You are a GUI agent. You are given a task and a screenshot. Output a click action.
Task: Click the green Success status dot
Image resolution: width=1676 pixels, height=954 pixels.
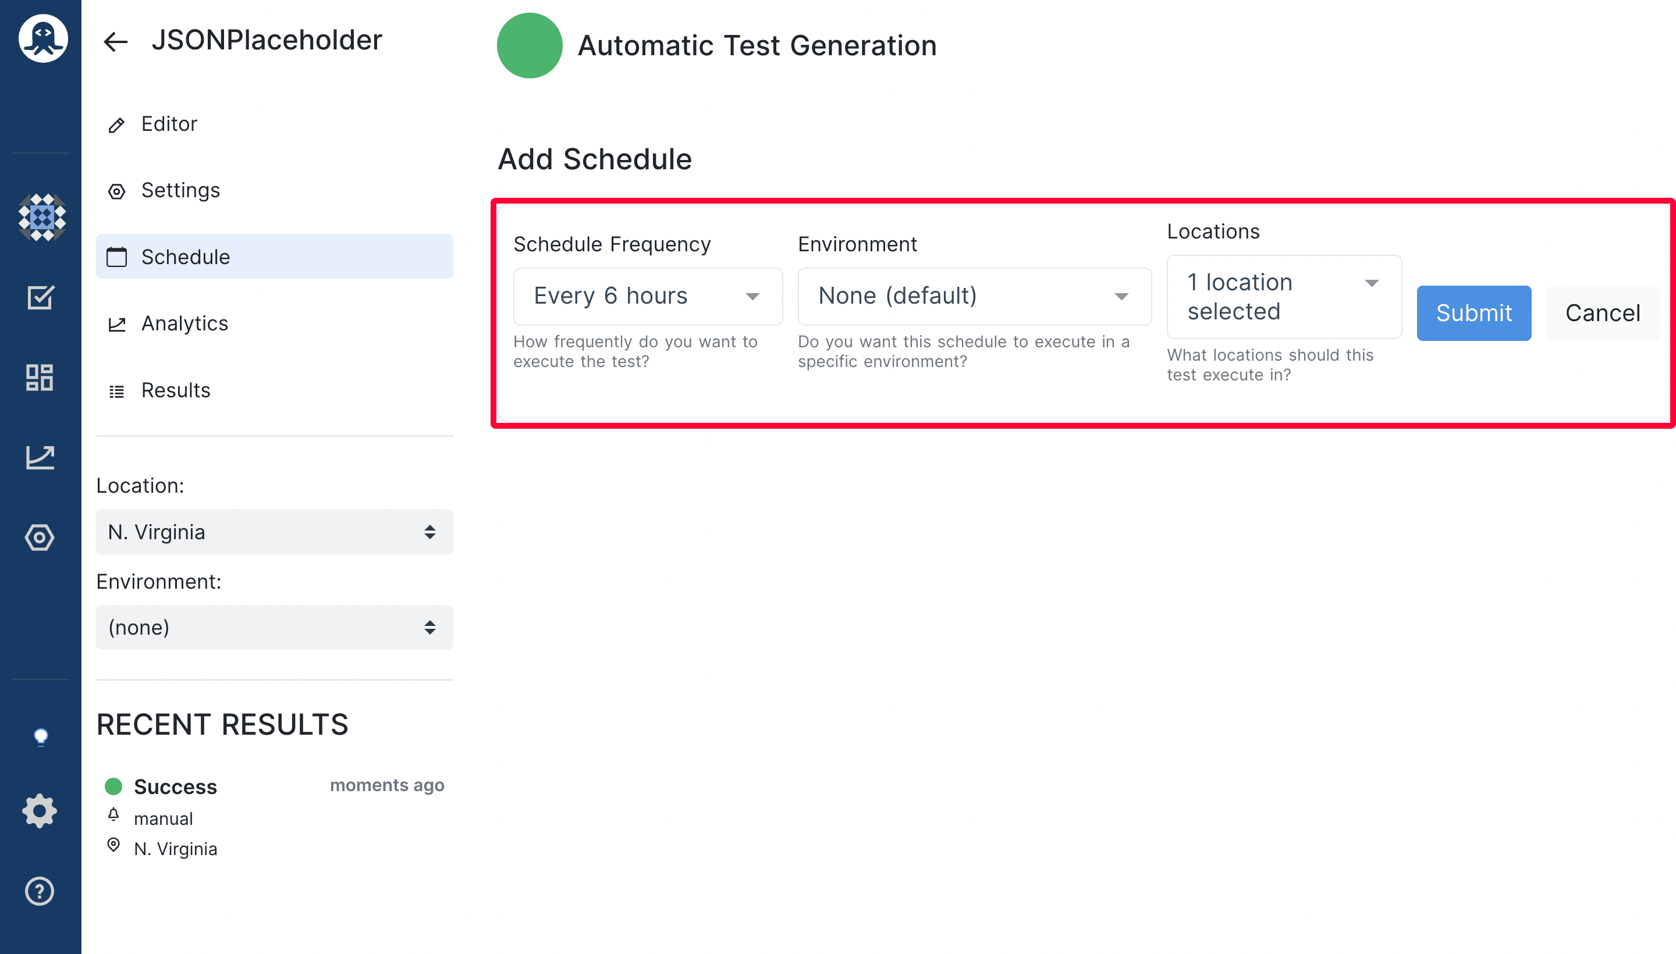(x=113, y=786)
